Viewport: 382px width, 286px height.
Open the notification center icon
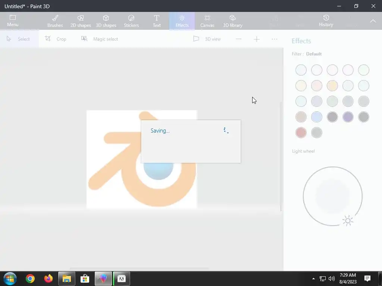coord(367,279)
